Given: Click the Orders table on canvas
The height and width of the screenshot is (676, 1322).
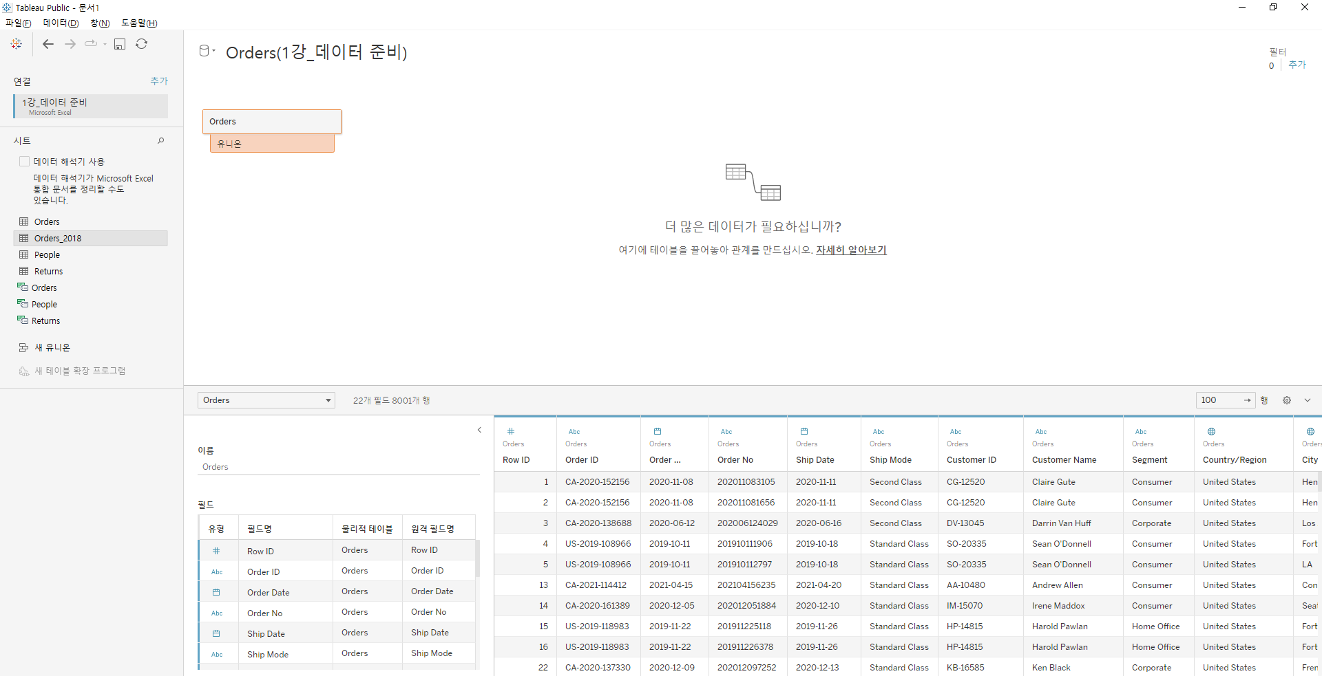Looking at the screenshot, I should point(272,122).
